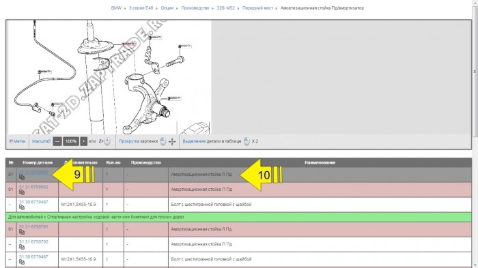Go to BMW breadcrumb link

pyautogui.click(x=116, y=8)
